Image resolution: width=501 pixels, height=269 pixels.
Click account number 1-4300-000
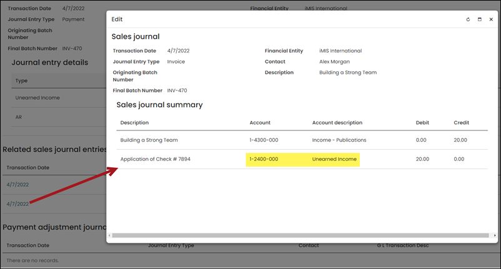point(264,140)
